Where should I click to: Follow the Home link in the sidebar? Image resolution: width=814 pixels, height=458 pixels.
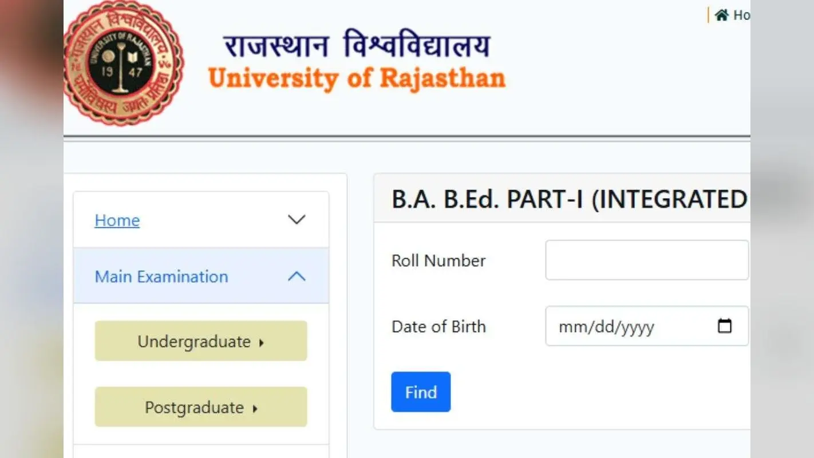pyautogui.click(x=117, y=220)
